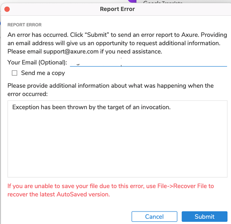Close the Report Error window with red button
Image resolution: width=231 pixels, height=224 pixels.
point(7,9)
